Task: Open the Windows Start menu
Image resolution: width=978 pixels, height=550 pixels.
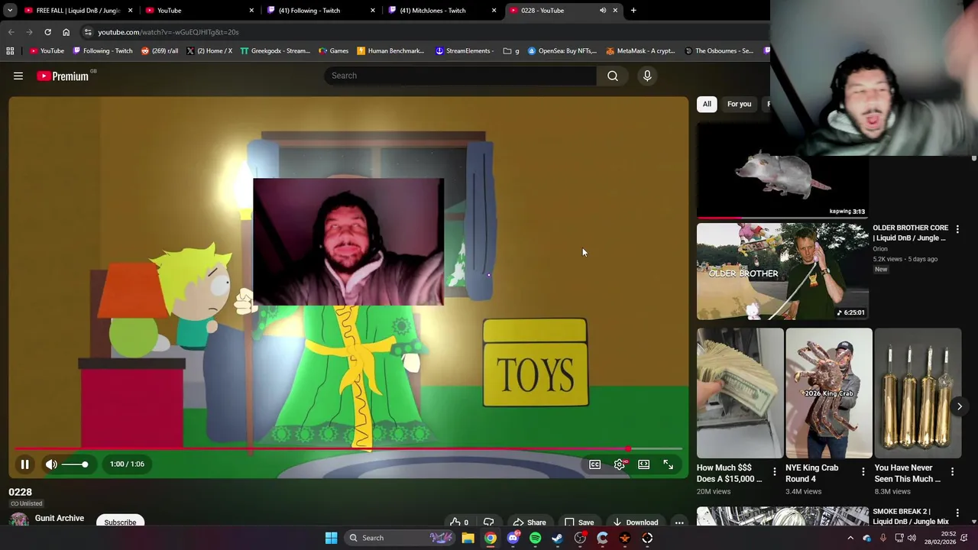Action: (x=331, y=538)
